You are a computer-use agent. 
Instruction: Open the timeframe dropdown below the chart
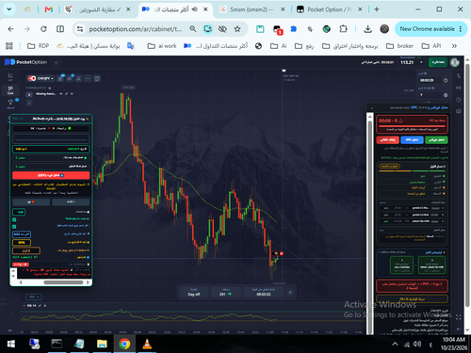click(34, 297)
